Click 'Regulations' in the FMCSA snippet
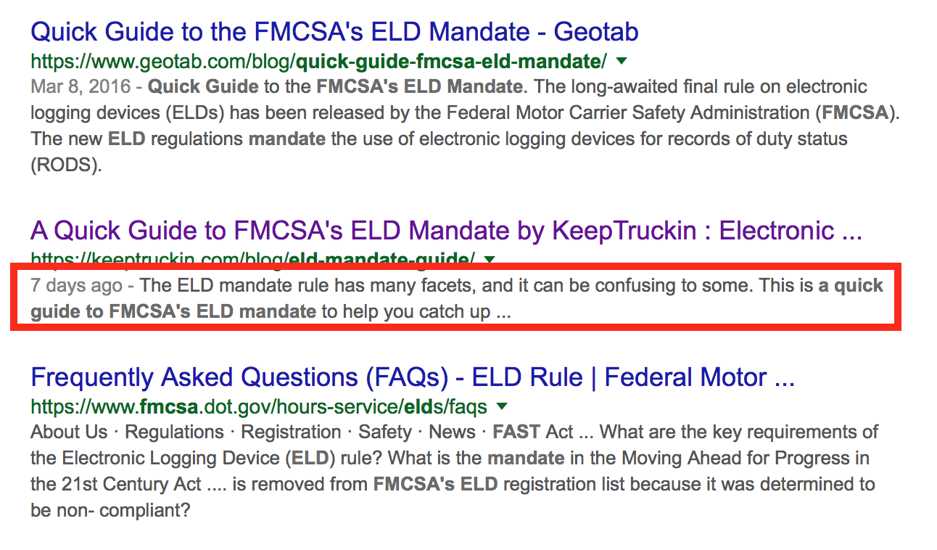 pyautogui.click(x=174, y=432)
